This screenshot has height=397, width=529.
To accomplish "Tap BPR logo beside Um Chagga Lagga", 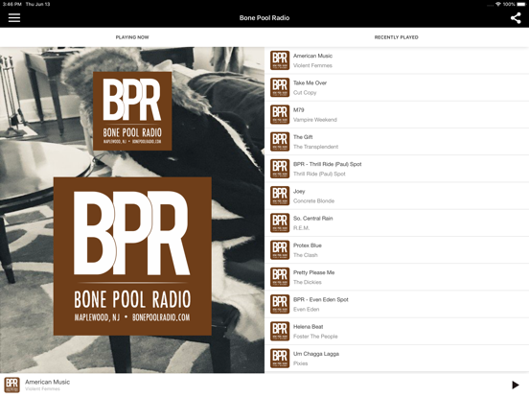I will 280,359.
